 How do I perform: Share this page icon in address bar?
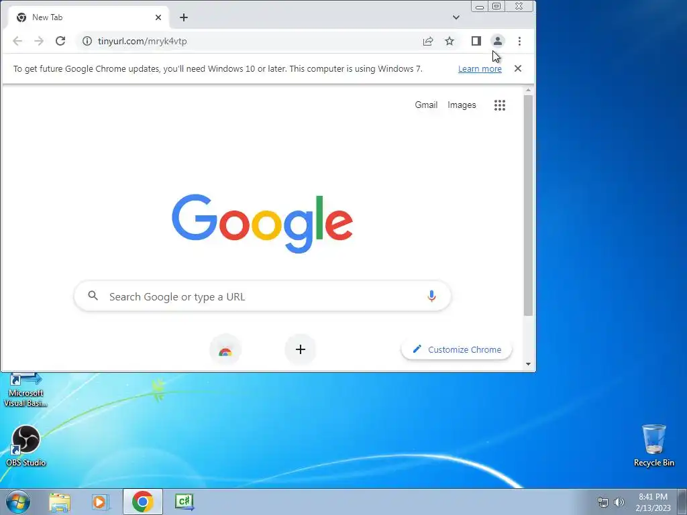click(428, 41)
